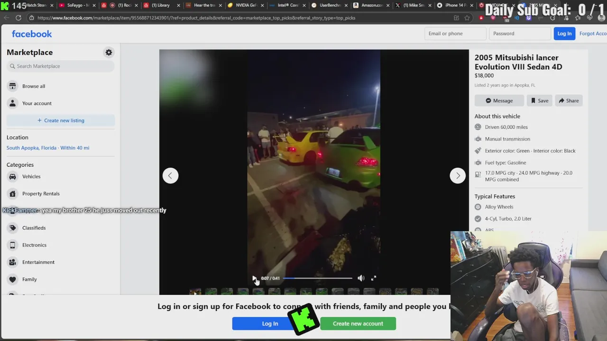Switch to the Intel Core tab

pyautogui.click(x=288, y=5)
